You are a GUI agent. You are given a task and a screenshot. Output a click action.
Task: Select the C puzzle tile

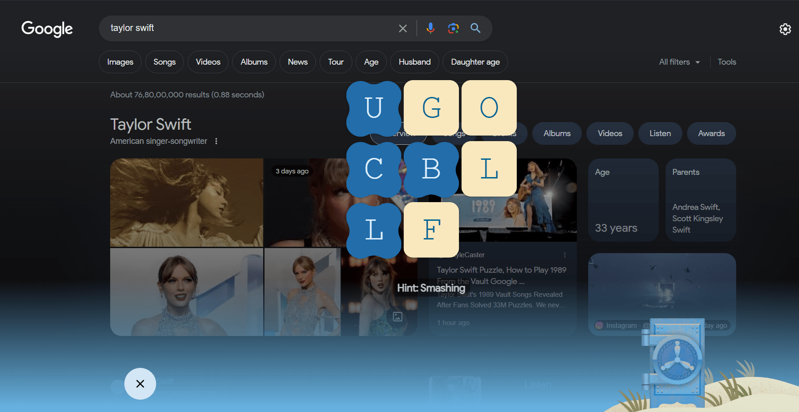pyautogui.click(x=374, y=169)
